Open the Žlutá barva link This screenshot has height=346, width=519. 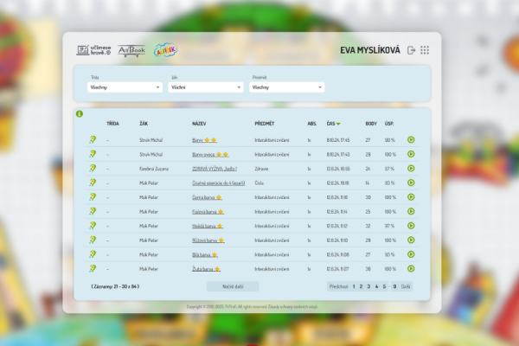pos(206,269)
